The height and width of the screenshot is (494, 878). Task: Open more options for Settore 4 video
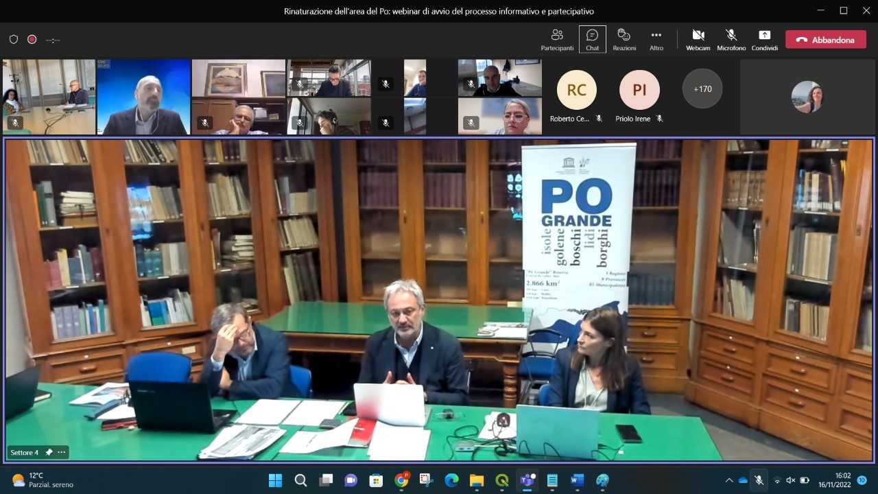coord(62,452)
